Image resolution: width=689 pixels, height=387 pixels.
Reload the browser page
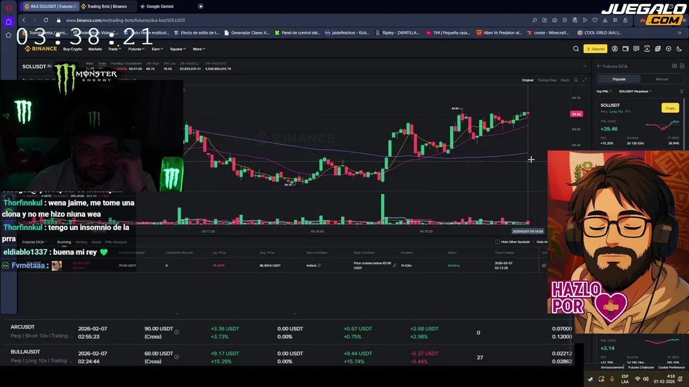pos(46,20)
